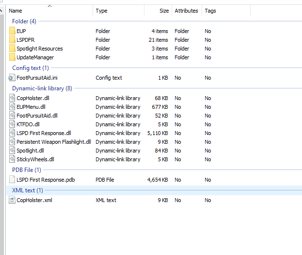Collapse the Dynamic-link library (8) group

pos(42,88)
